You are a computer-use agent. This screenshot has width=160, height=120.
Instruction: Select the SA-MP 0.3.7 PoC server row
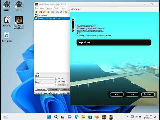[52, 18]
